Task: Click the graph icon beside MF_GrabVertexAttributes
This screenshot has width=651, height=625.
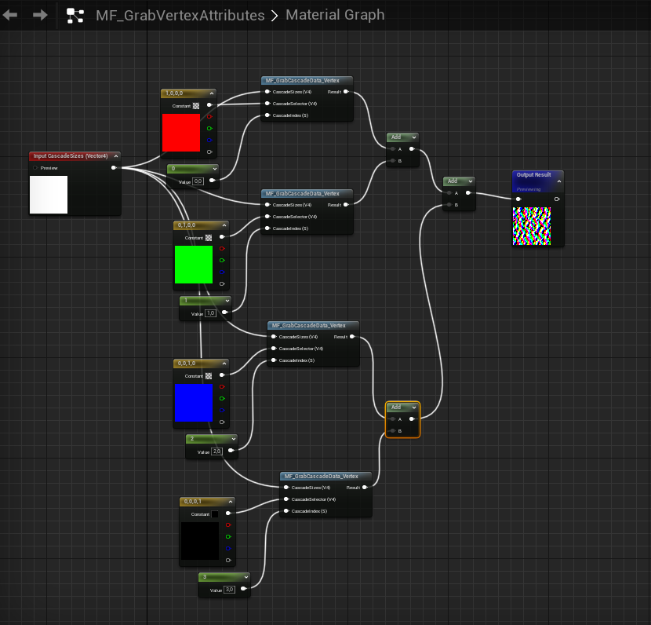Action: click(x=75, y=15)
